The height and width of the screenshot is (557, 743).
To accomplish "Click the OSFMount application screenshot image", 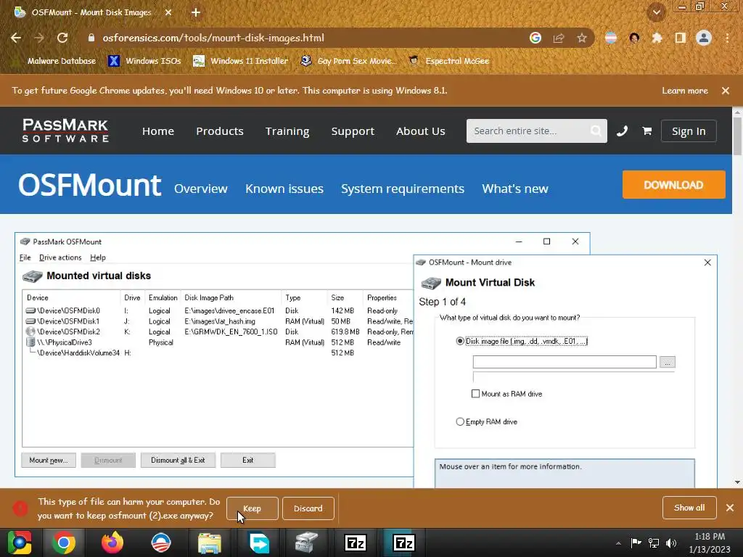I will pos(366,360).
